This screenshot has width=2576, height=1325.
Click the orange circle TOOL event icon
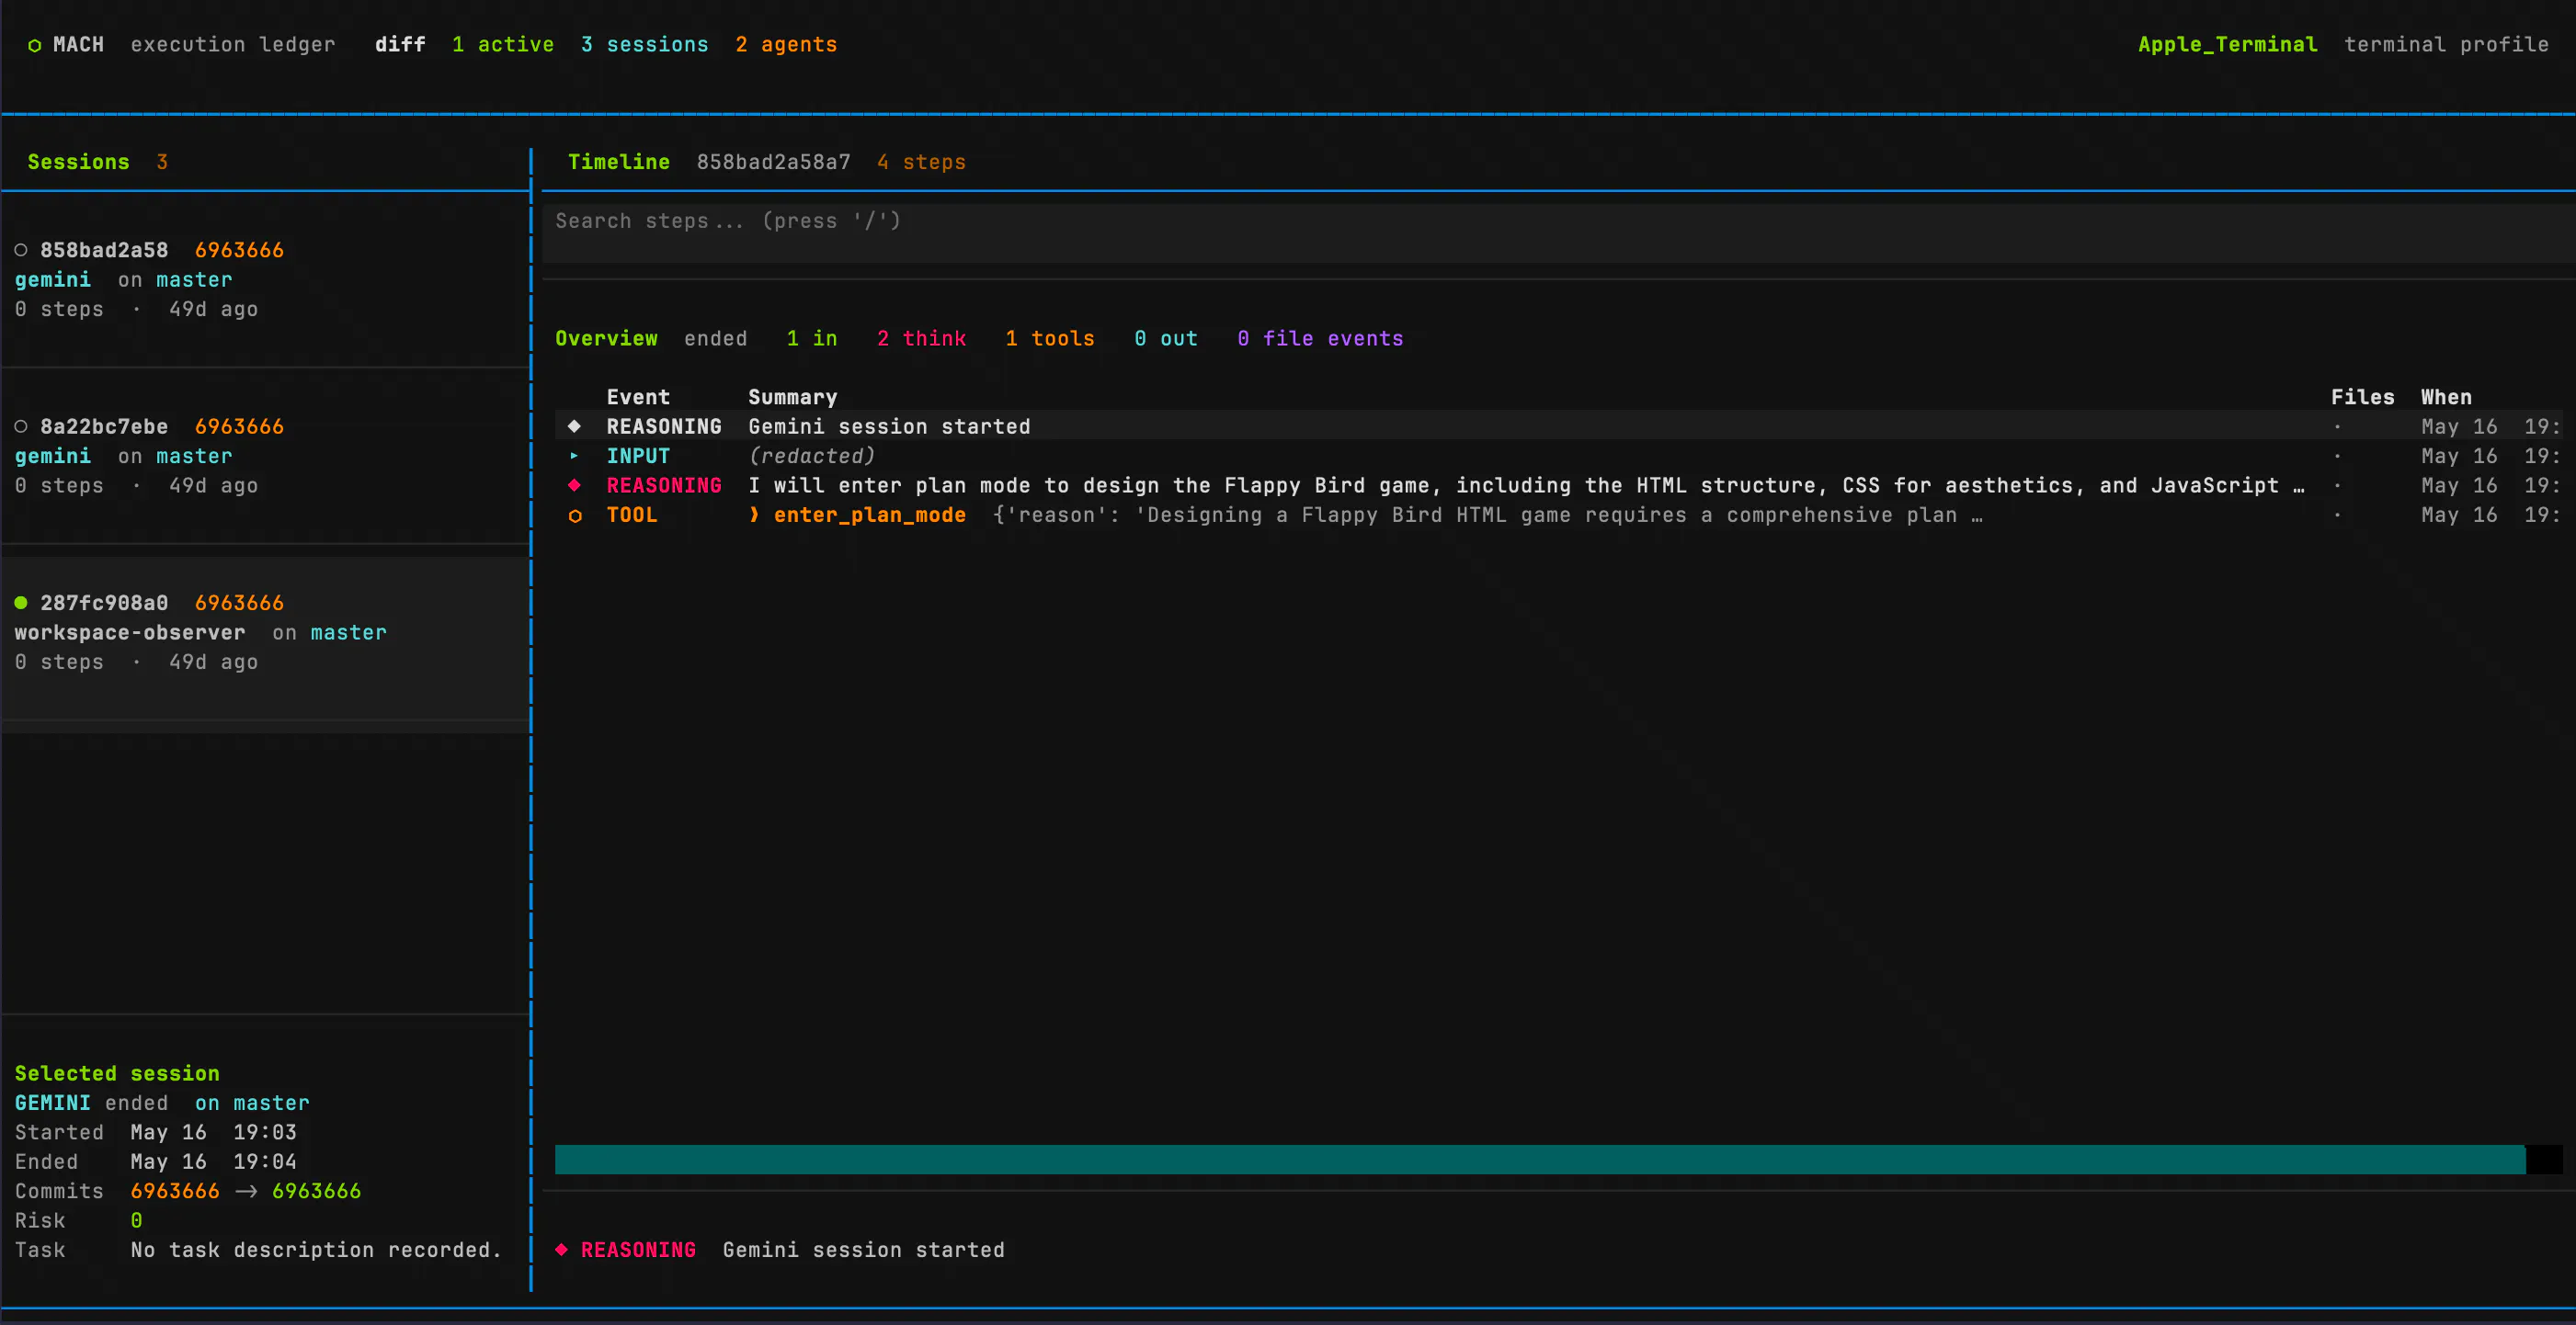tap(575, 515)
